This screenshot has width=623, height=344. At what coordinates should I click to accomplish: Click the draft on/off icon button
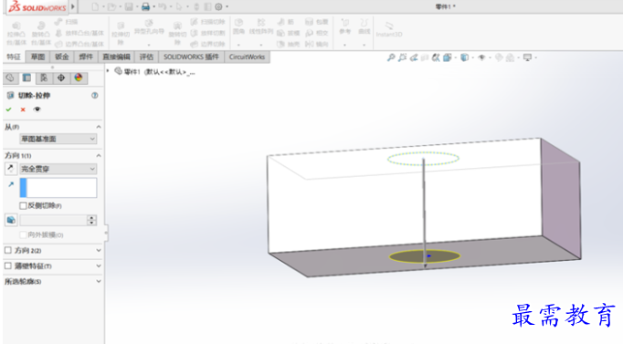[11, 220]
